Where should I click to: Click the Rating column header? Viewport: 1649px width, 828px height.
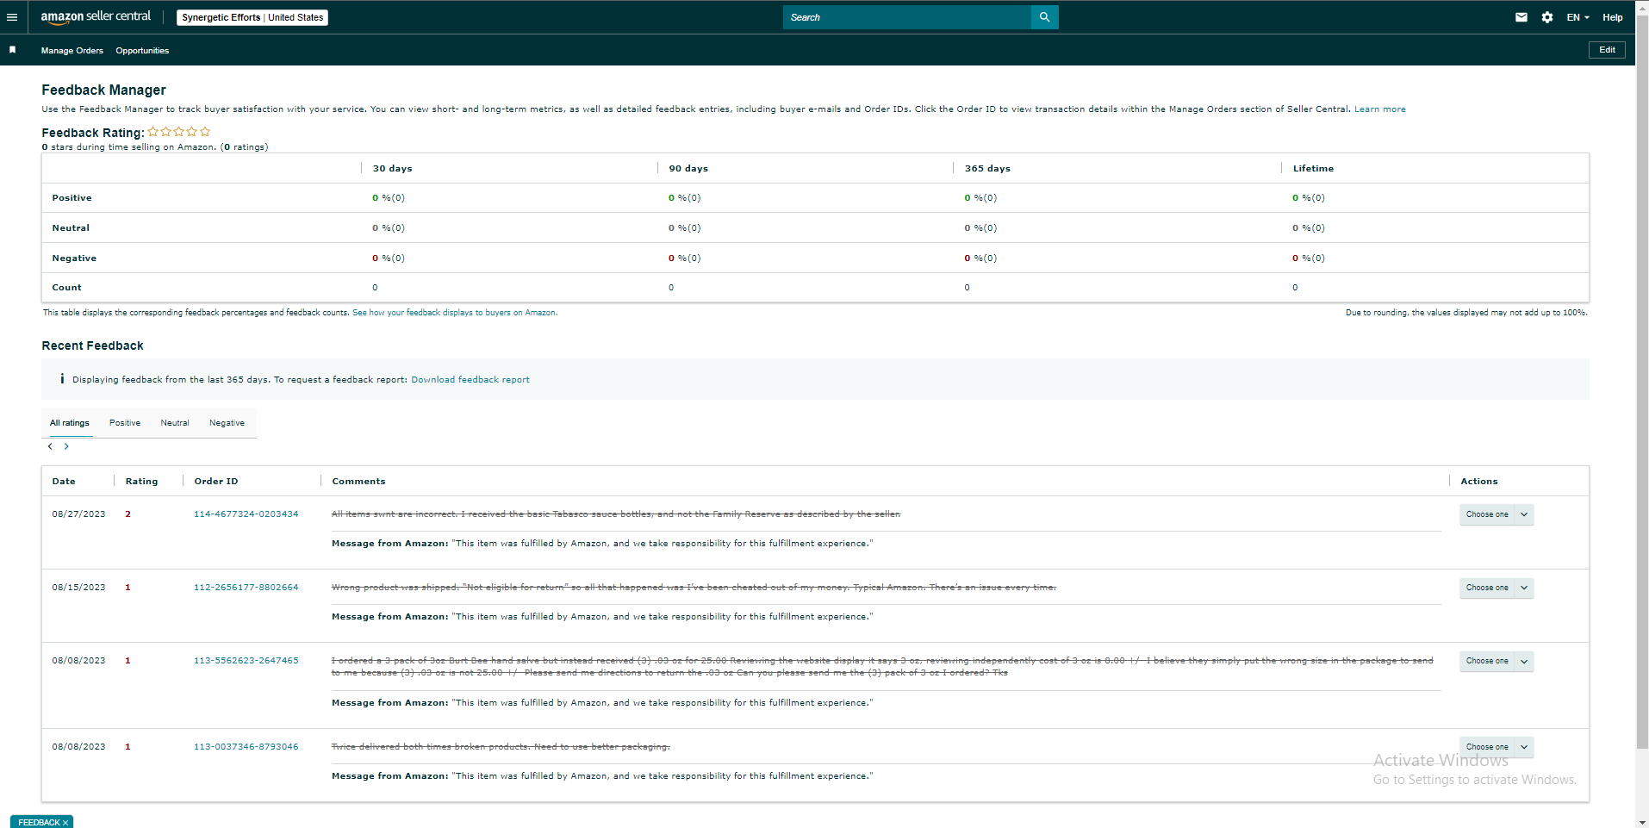pos(142,482)
